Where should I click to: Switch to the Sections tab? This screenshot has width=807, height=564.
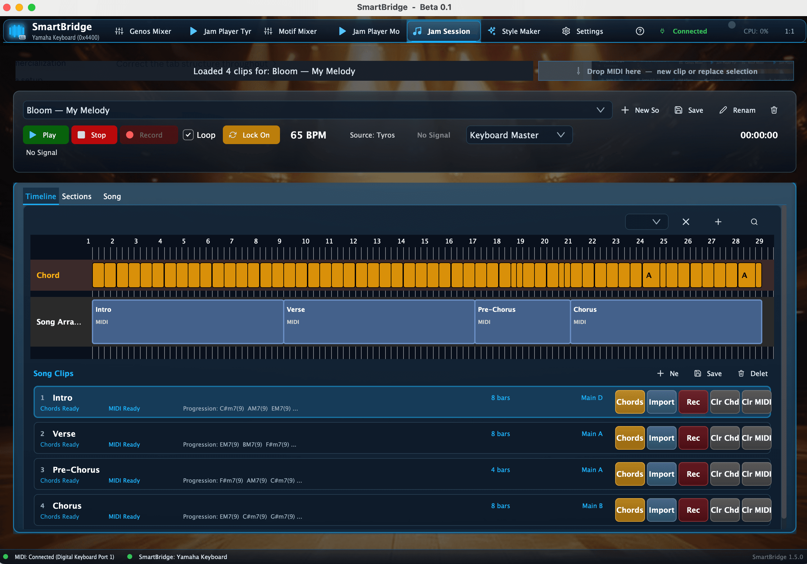pos(77,196)
